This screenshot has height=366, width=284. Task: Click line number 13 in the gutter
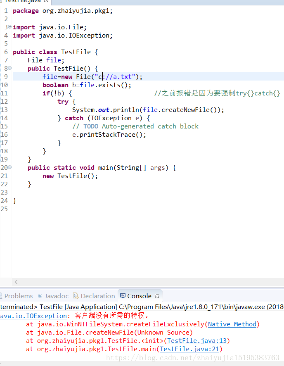(x=4, y=110)
